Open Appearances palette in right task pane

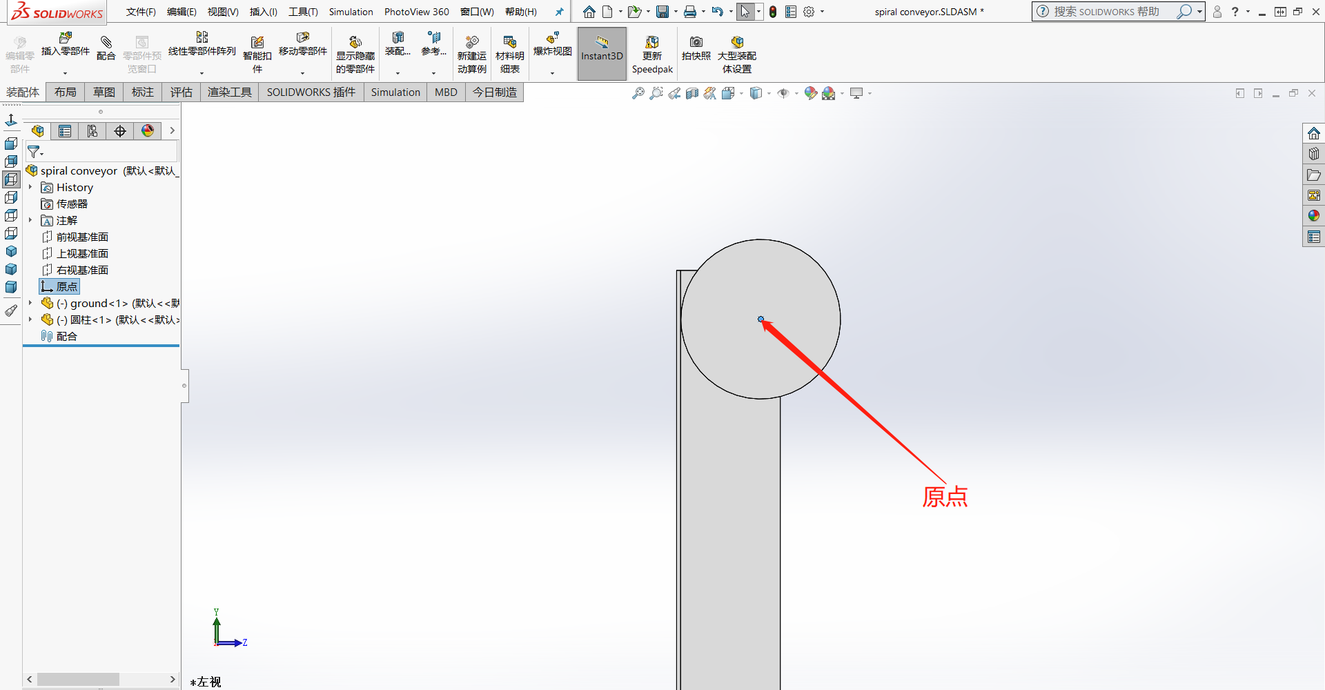tap(1314, 216)
